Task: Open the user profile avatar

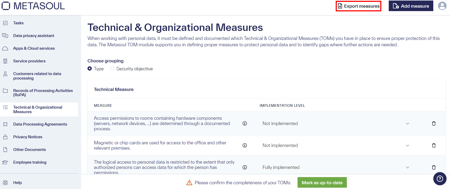Action: tap(442, 6)
